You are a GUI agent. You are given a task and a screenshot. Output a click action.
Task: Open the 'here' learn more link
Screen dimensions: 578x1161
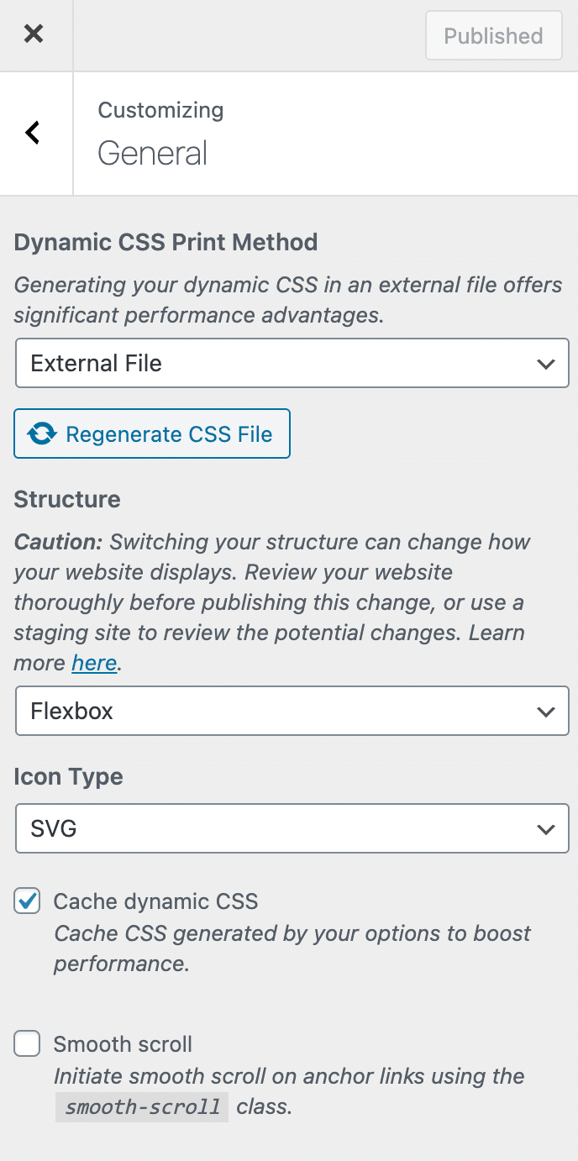94,663
